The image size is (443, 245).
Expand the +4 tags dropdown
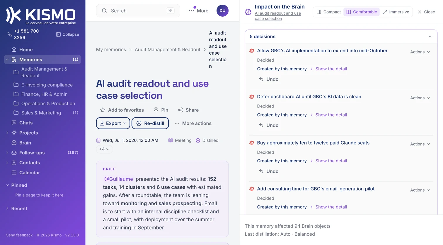tap(104, 149)
